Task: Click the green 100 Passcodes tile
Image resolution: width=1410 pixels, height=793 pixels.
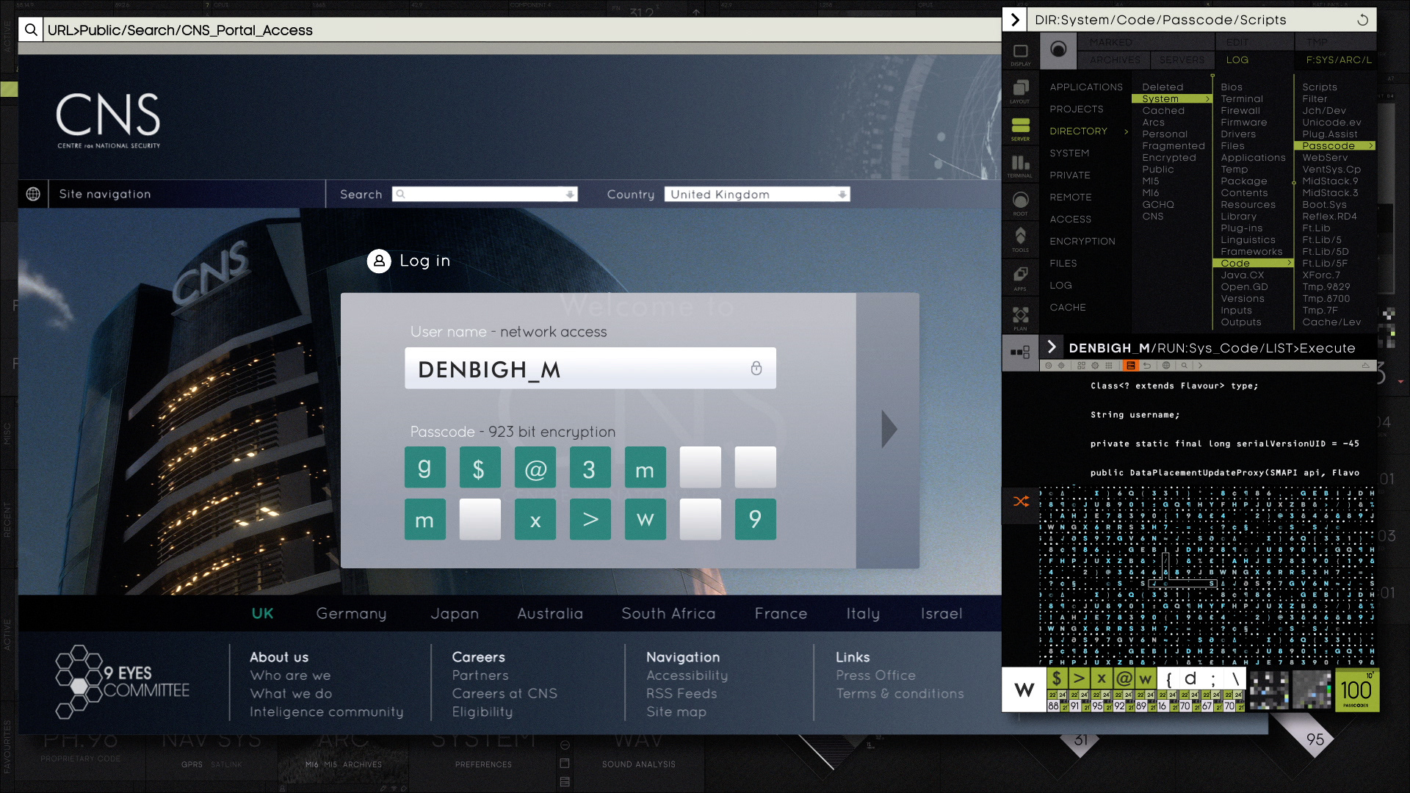Action: [1356, 690]
